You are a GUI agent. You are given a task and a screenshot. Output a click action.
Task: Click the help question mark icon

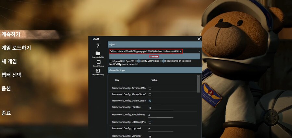pyautogui.click(x=98, y=46)
